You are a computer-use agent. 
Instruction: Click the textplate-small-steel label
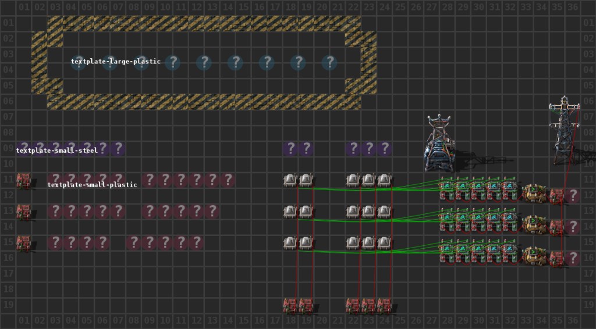(x=57, y=151)
